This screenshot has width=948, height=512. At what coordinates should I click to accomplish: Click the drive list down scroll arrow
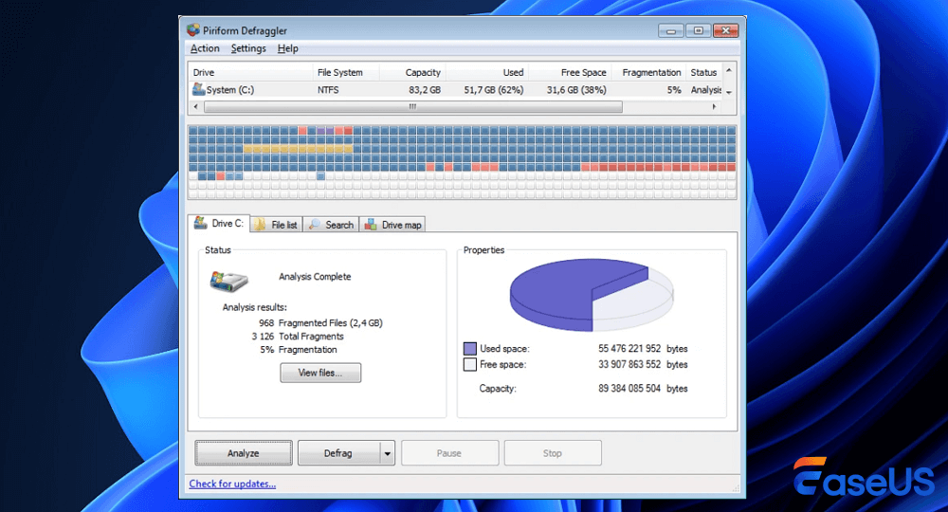729,93
